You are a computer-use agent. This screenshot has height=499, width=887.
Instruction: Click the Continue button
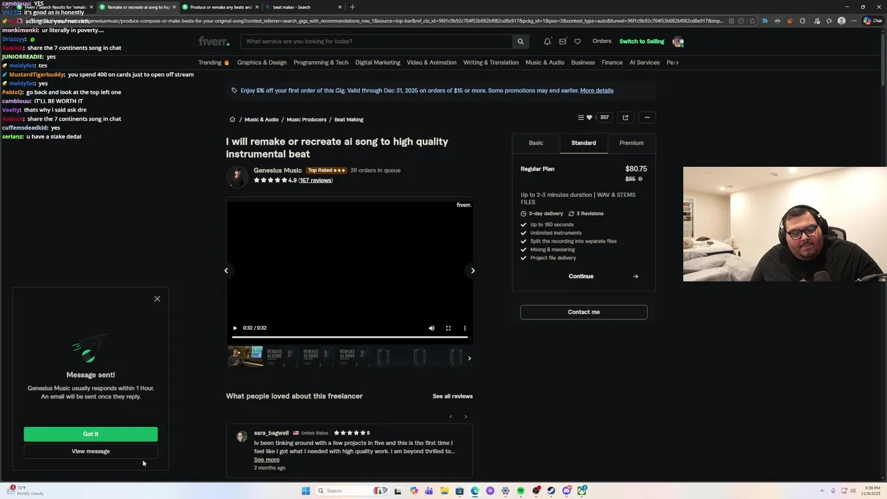tap(583, 277)
